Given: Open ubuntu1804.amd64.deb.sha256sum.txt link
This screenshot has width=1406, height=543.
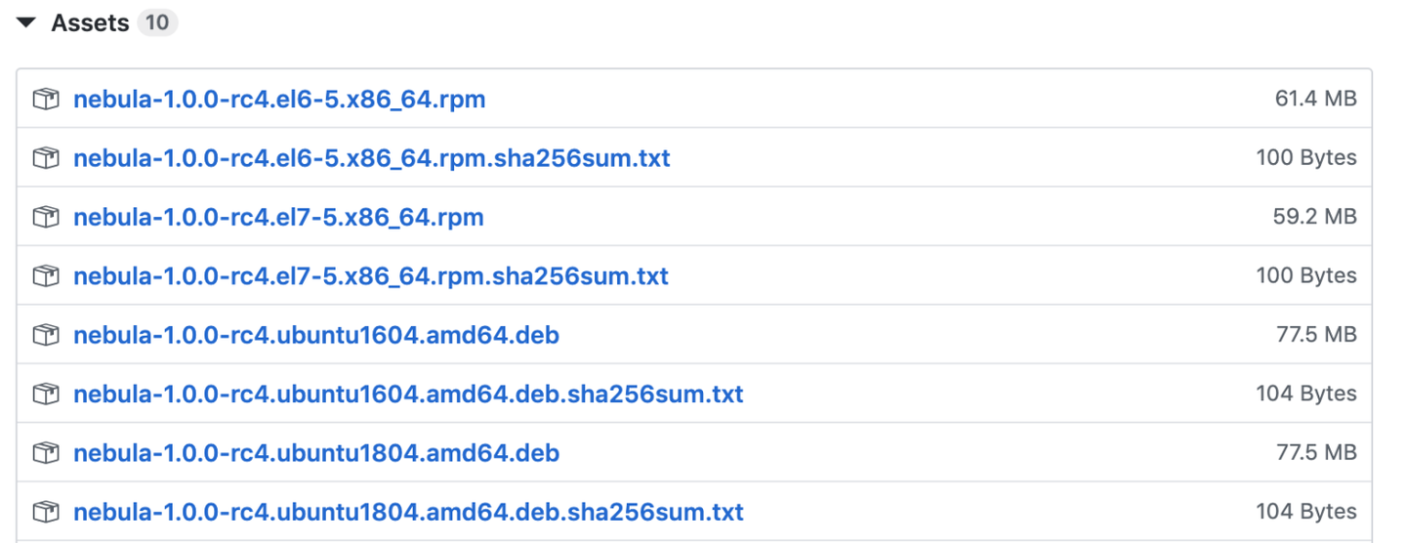Looking at the screenshot, I should tap(408, 512).
